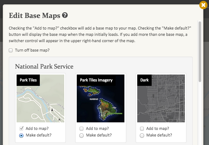Click the "Park Tiles" title label

pos(28,80)
